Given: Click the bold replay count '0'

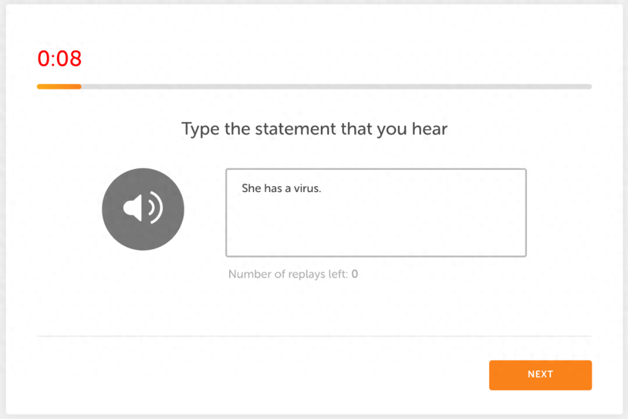Looking at the screenshot, I should click(355, 274).
